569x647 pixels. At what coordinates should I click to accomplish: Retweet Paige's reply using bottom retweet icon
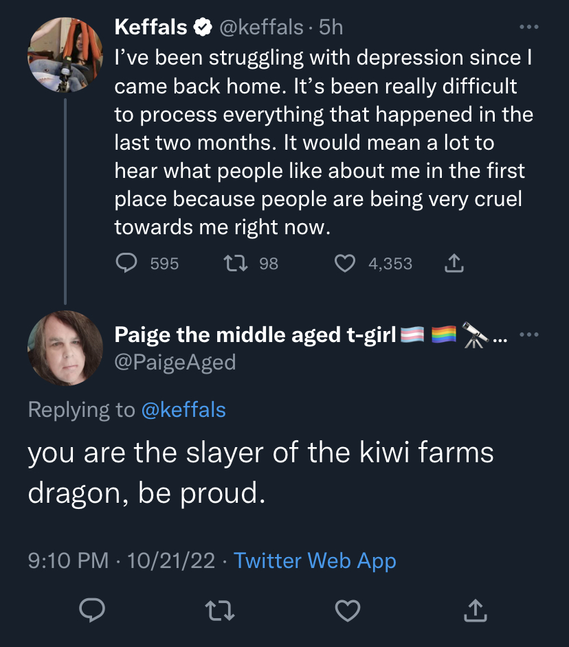[x=220, y=611]
